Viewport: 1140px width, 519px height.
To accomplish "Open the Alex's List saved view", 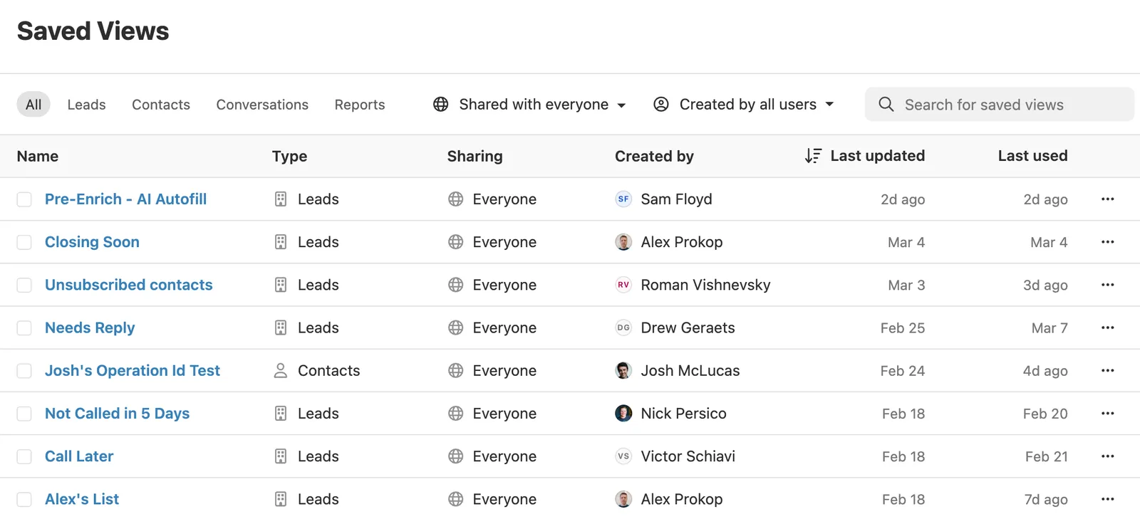I will (x=82, y=499).
